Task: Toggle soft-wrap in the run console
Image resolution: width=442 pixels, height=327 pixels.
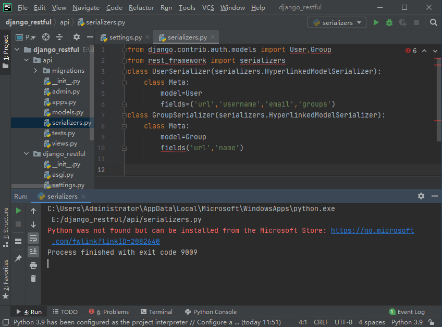Action: (x=34, y=238)
